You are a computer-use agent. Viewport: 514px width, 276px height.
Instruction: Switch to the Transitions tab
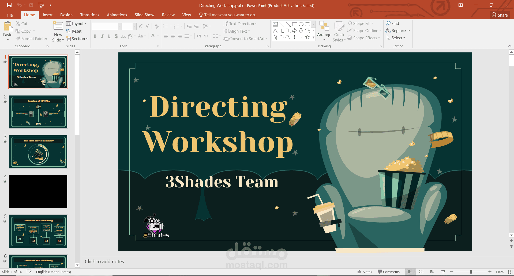(90, 15)
